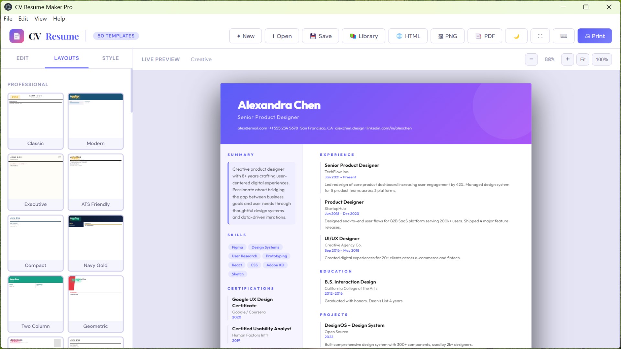Open the File menu
The height and width of the screenshot is (349, 621).
(8, 19)
